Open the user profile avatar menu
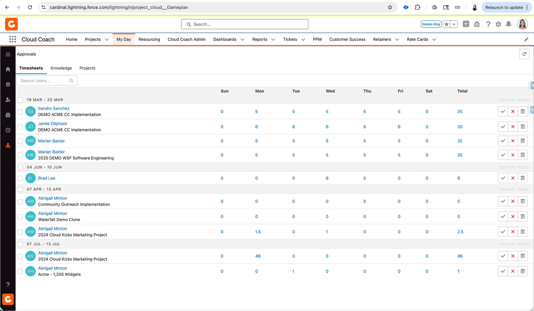The height and width of the screenshot is (311, 534). (523, 24)
